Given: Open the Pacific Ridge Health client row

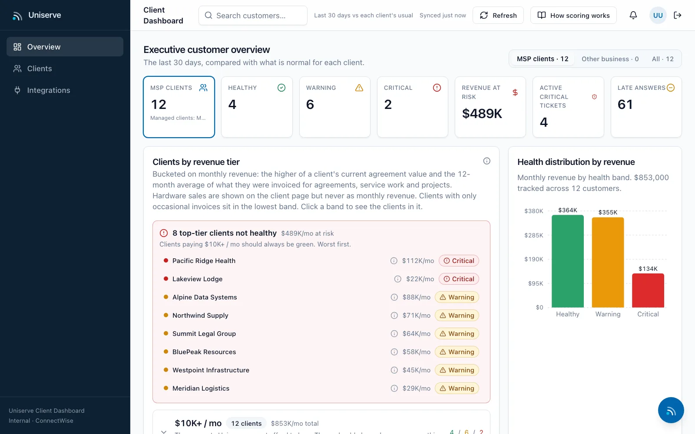Looking at the screenshot, I should 321,261.
